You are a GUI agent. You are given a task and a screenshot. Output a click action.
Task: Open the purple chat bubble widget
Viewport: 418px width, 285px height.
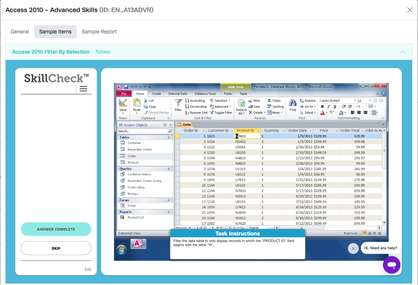(392, 265)
